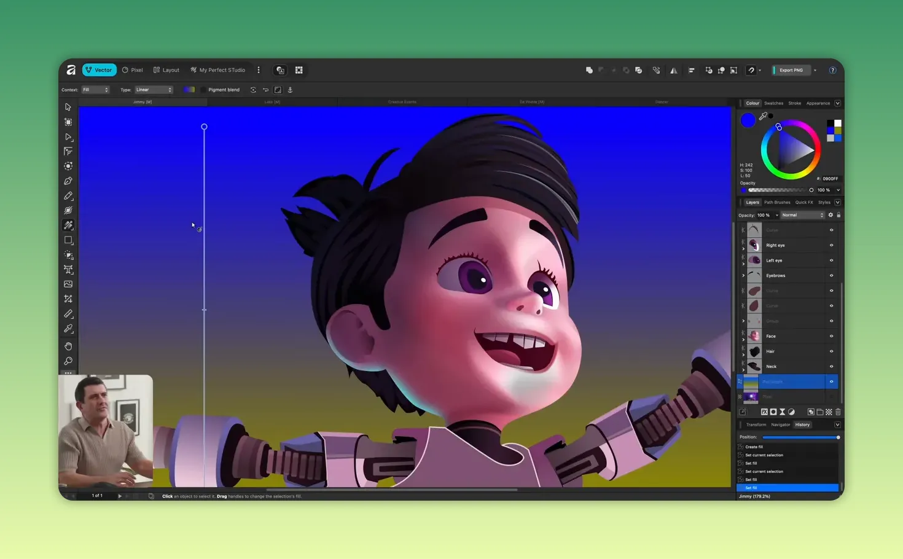Delete layer using the trash icon
Image resolution: width=903 pixels, height=559 pixels.
[x=838, y=412]
